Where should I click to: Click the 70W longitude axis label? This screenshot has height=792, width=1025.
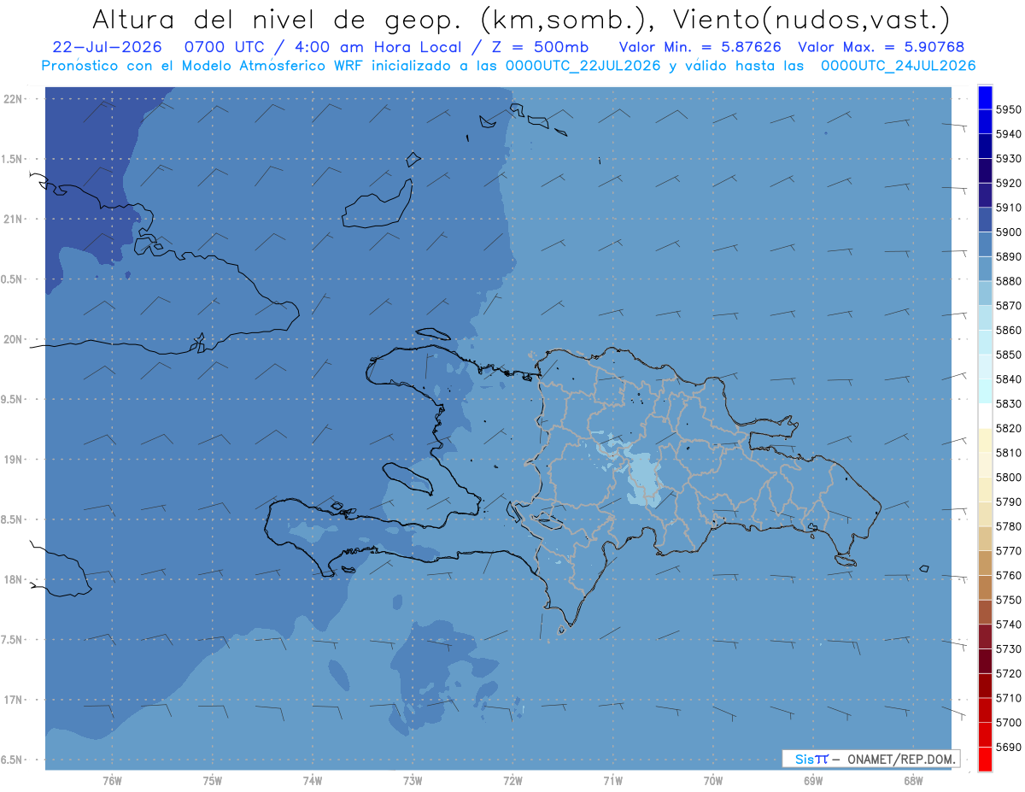pos(713,780)
